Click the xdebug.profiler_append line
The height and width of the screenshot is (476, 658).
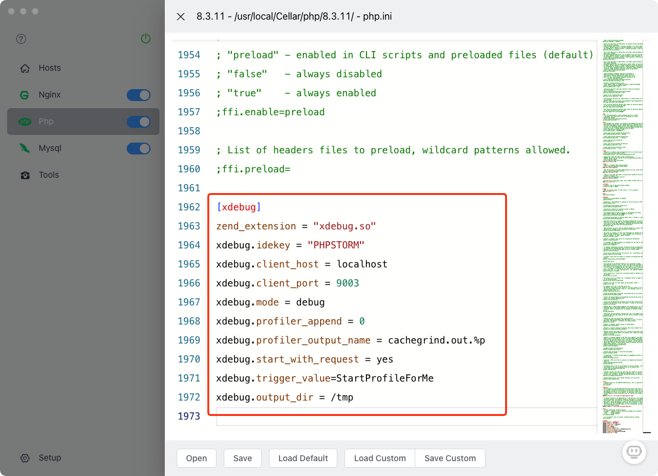coord(290,321)
